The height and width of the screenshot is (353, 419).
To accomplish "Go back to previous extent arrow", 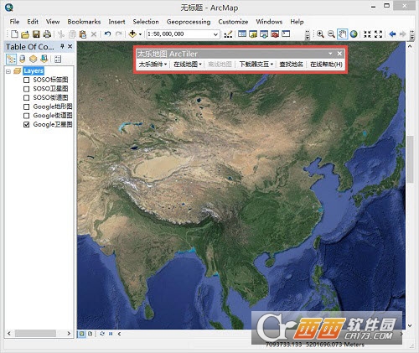I will 392,34.
